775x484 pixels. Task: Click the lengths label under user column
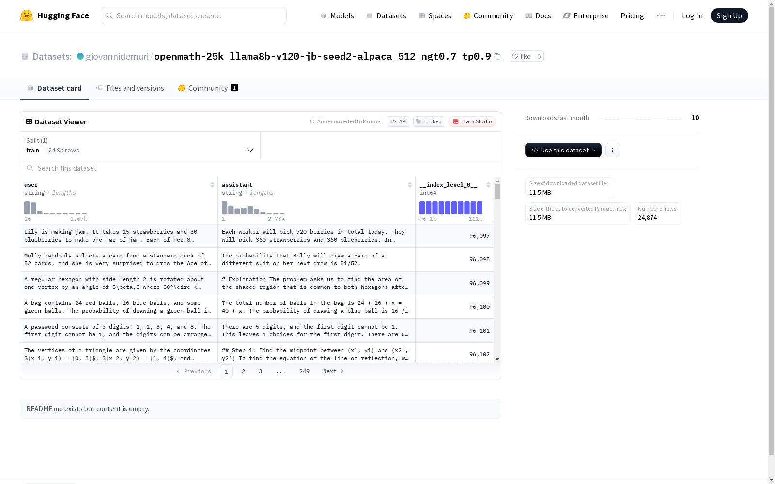coord(64,193)
